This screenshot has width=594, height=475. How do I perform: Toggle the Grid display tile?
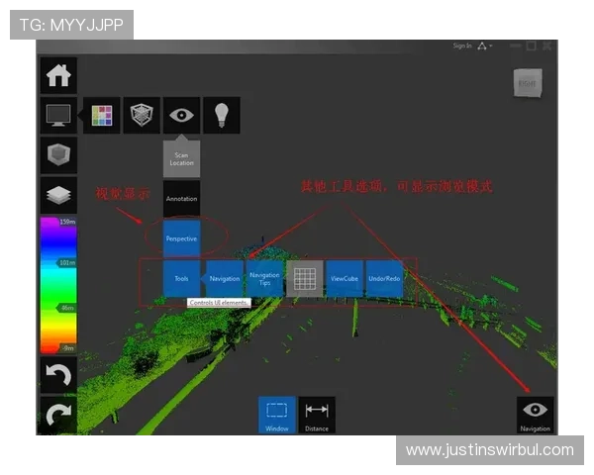tap(305, 279)
